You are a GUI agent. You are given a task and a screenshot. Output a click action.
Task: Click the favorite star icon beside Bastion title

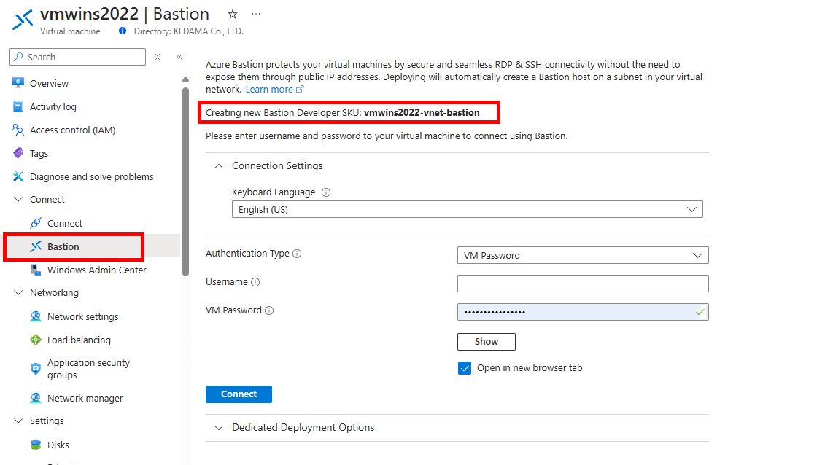(x=233, y=15)
